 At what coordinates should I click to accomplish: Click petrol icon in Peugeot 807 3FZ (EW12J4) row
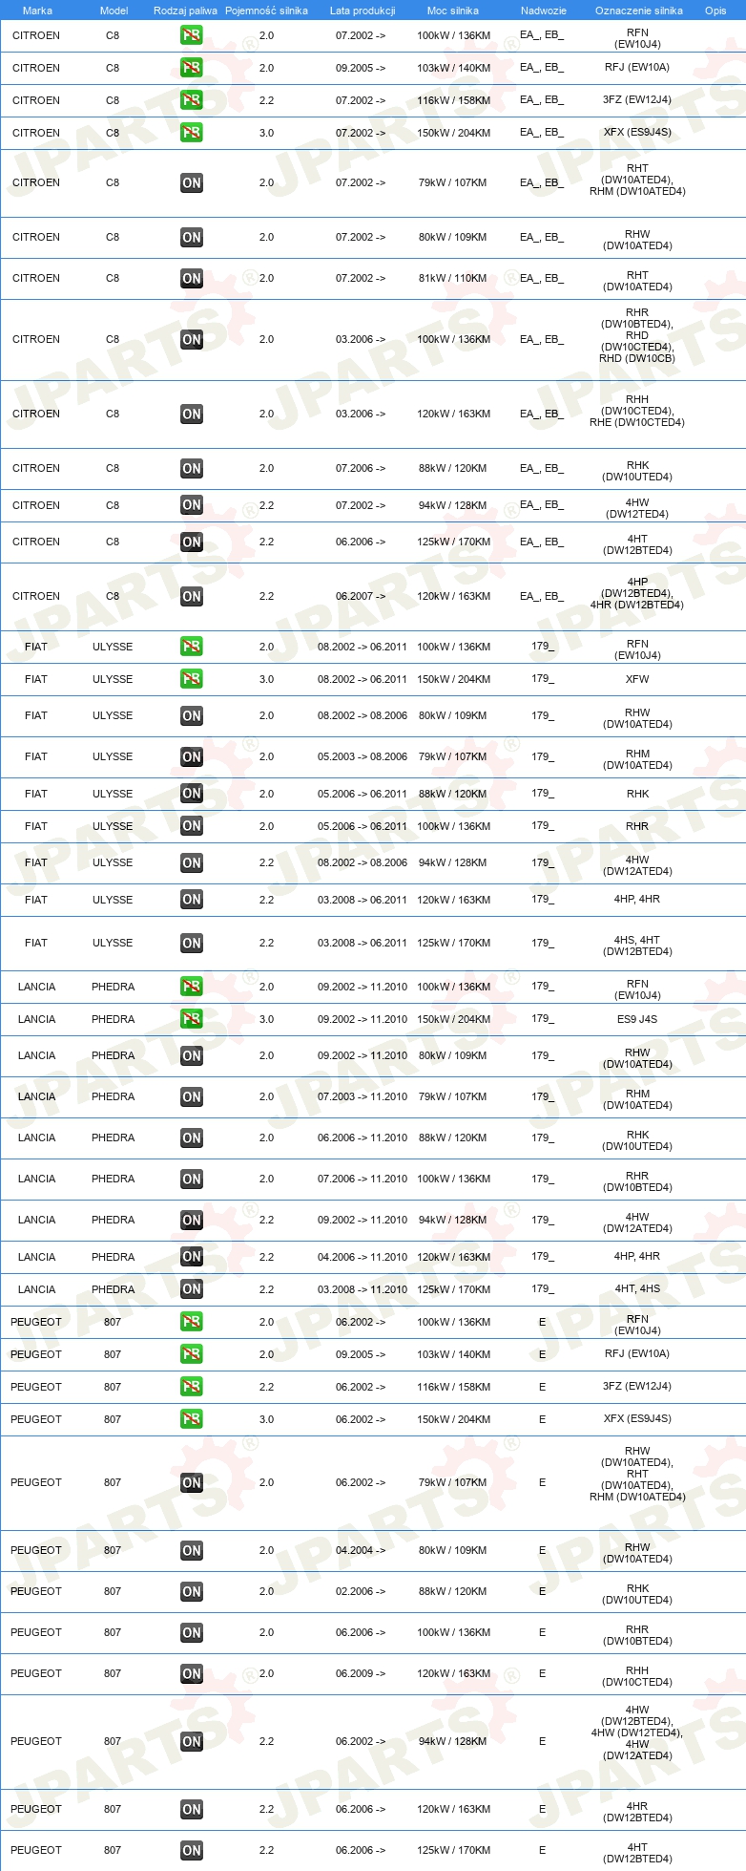click(x=192, y=1387)
